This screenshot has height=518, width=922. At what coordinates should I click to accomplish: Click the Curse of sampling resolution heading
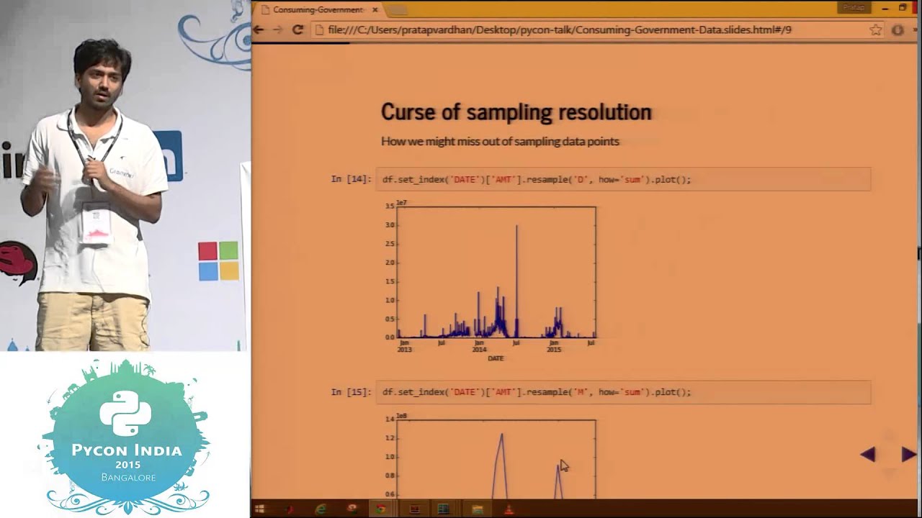point(516,112)
